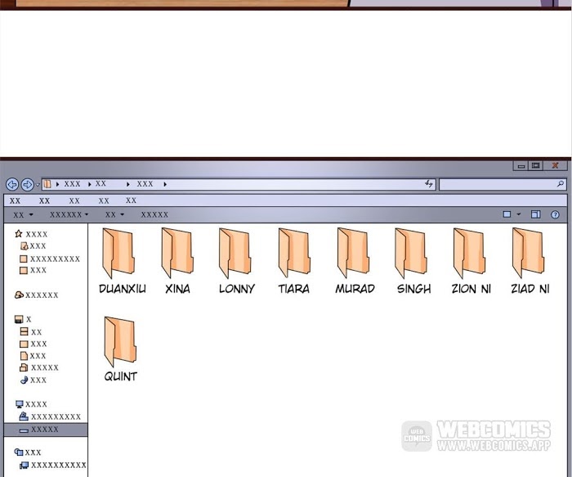The image size is (572, 477).
Task: Click the help question mark icon
Action: [x=555, y=215]
